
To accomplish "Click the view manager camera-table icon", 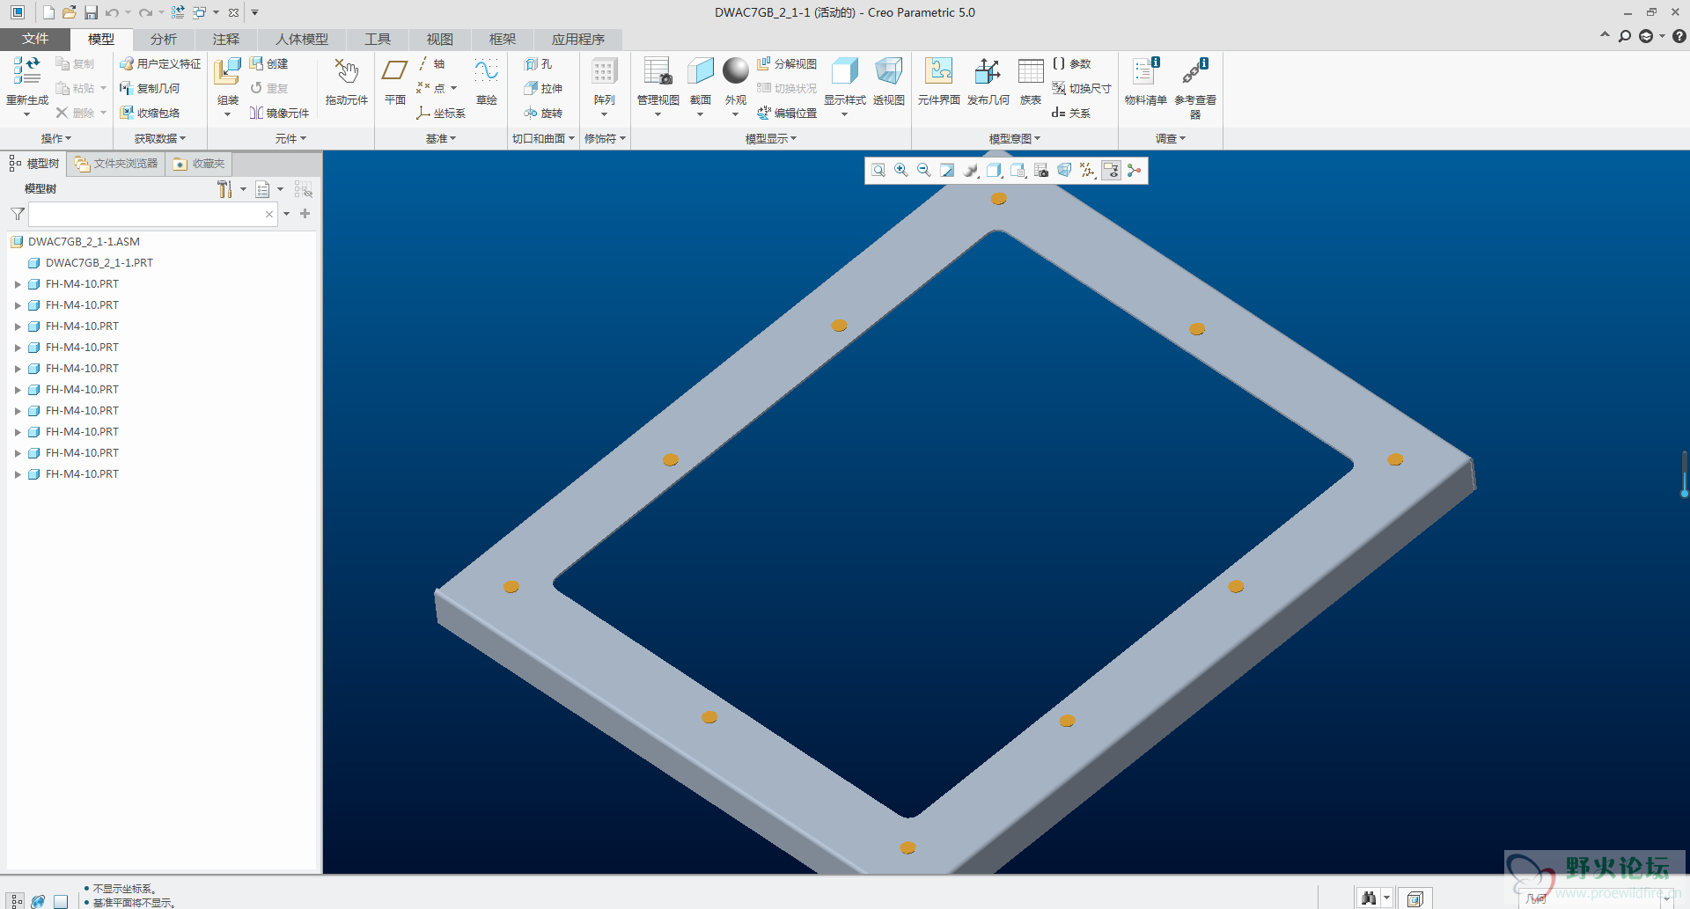I will point(1041,171).
